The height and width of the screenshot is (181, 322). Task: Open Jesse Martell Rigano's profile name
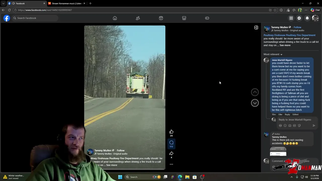pos(282,60)
